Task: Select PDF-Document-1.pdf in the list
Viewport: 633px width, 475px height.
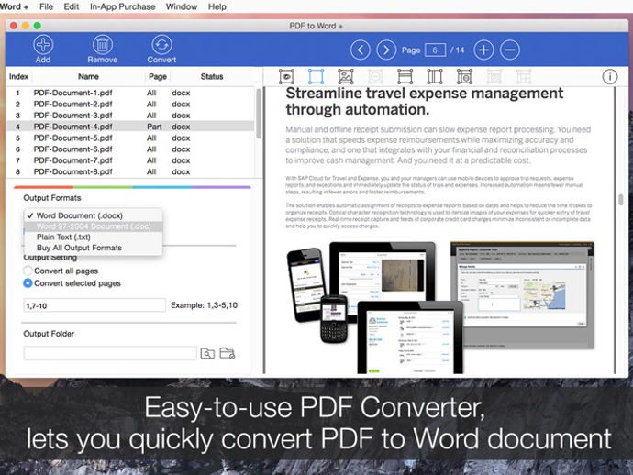Action: point(131,93)
